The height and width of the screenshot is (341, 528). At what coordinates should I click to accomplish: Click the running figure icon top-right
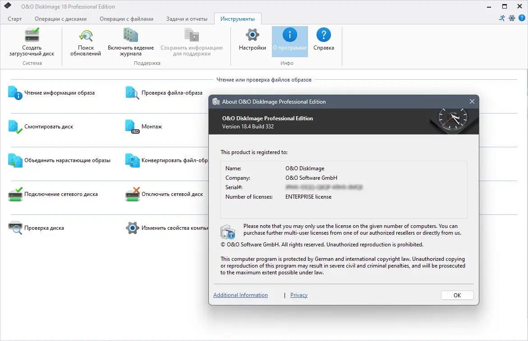(502, 18)
